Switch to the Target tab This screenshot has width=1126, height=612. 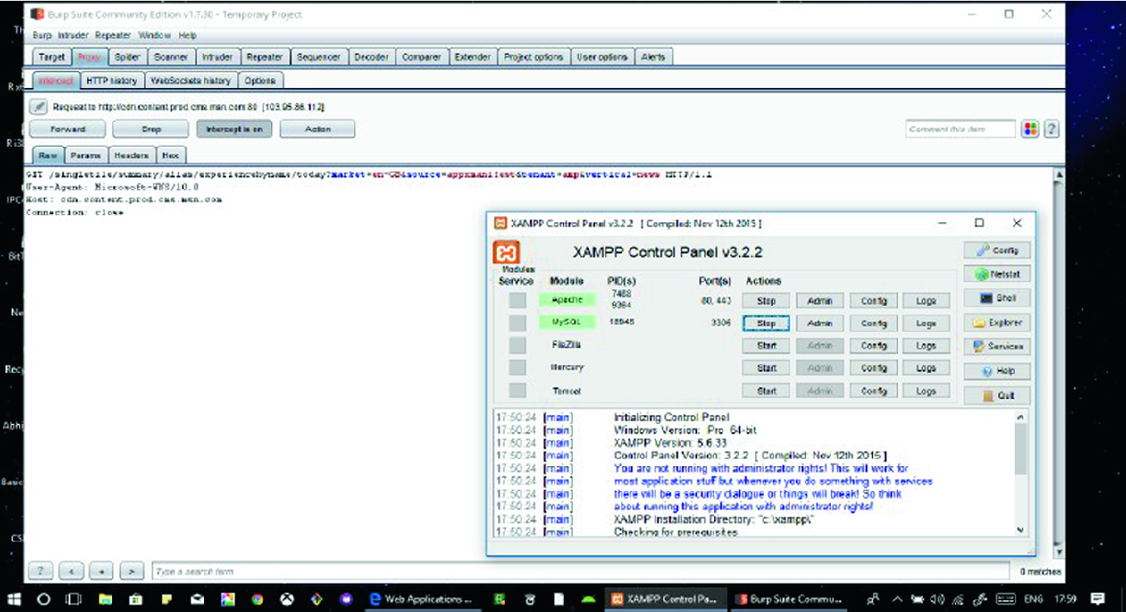pos(51,57)
